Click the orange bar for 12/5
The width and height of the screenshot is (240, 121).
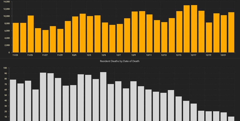point(105,38)
